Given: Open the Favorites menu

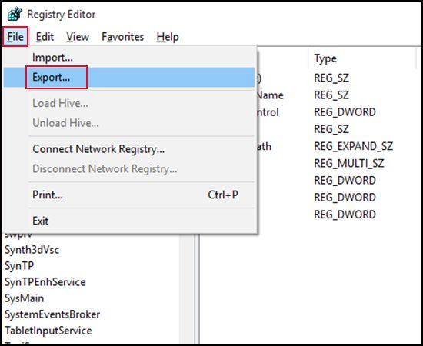Looking at the screenshot, I should (123, 37).
